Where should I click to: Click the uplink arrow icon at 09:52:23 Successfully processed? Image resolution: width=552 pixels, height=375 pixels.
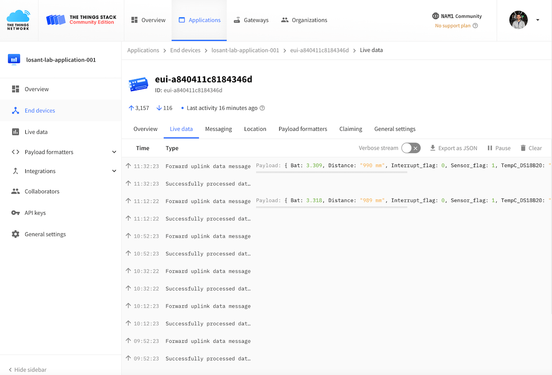click(128, 358)
